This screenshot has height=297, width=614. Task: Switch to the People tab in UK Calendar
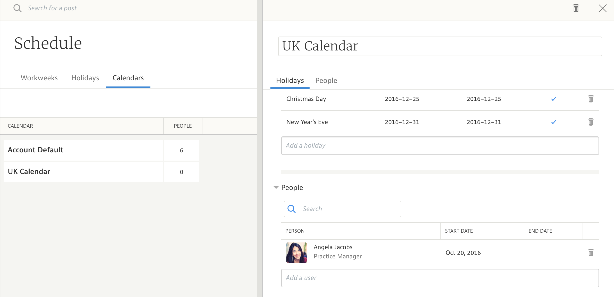point(326,81)
